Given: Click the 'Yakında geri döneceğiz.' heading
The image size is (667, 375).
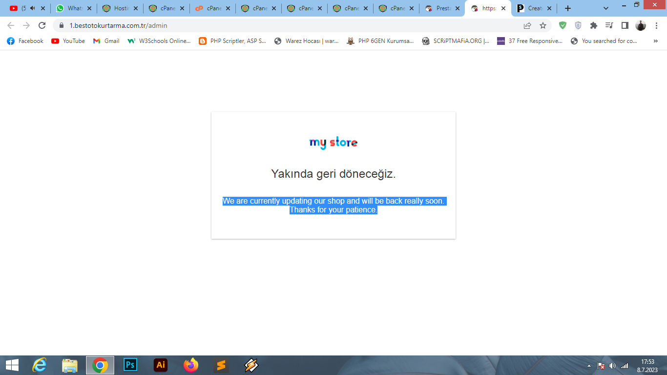Looking at the screenshot, I should point(333,174).
